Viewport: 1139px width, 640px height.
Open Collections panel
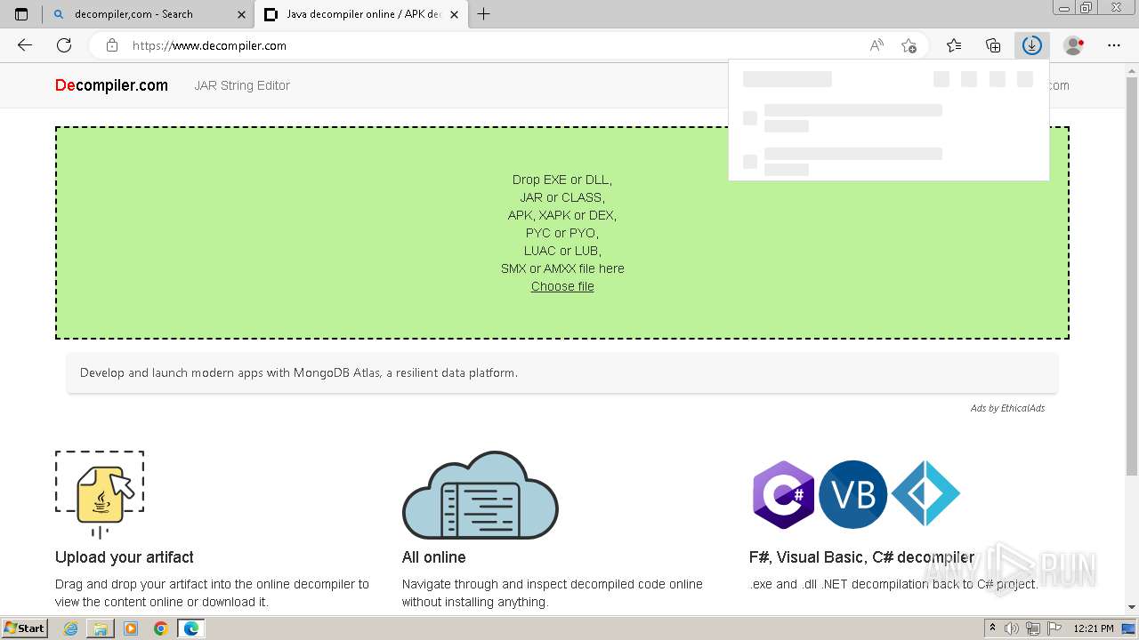[993, 45]
